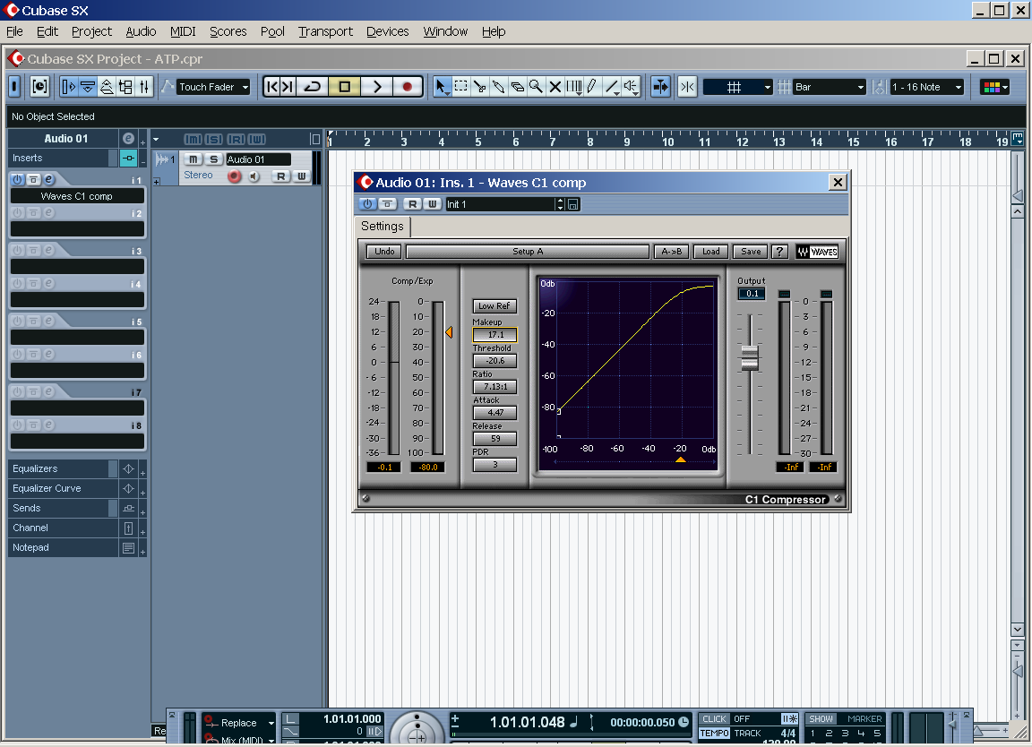Click the help question mark in C1
The width and height of the screenshot is (1032, 747).
[779, 252]
